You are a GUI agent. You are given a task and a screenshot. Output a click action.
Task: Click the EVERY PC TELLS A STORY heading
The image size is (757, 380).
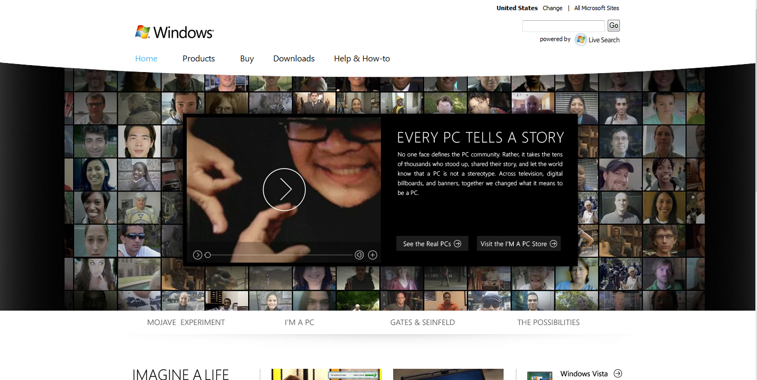480,137
